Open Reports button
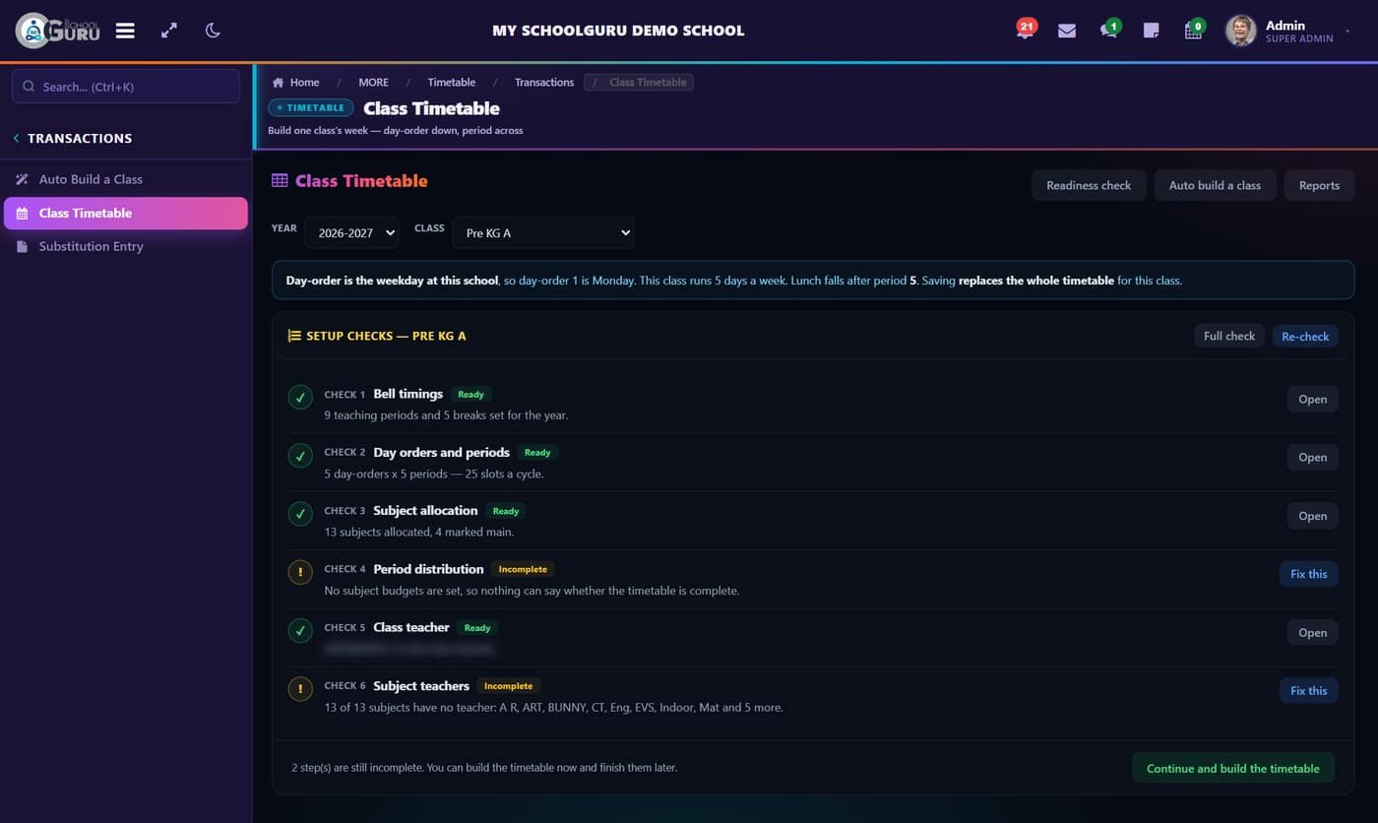This screenshot has height=823, width=1378. point(1319,185)
